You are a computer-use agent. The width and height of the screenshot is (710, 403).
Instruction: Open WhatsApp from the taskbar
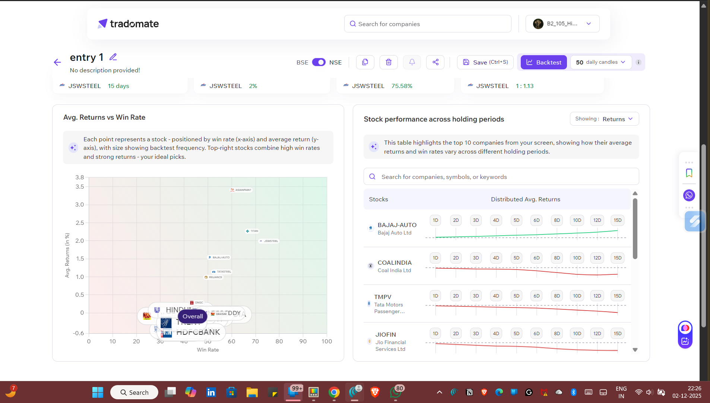[x=396, y=392]
